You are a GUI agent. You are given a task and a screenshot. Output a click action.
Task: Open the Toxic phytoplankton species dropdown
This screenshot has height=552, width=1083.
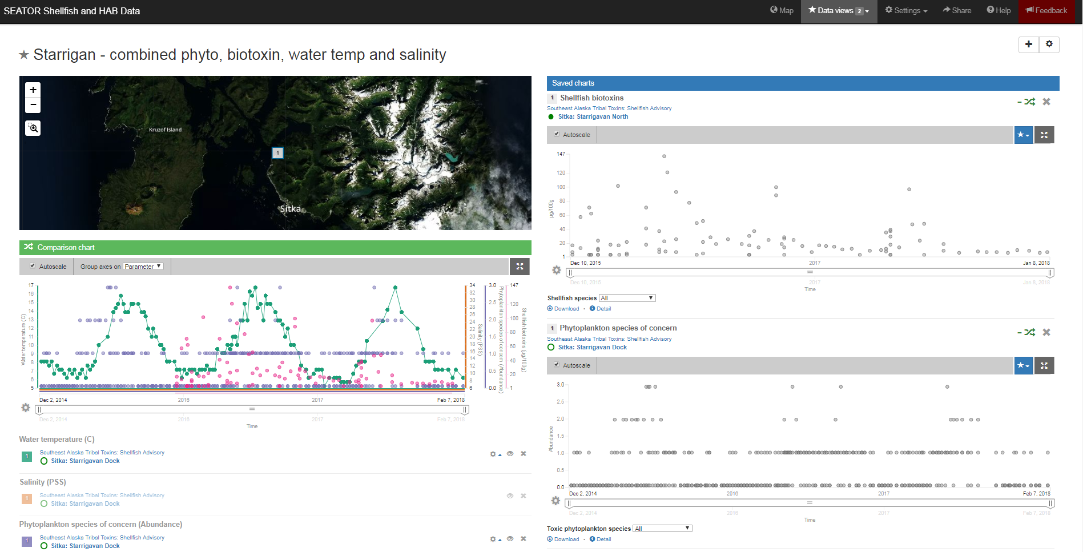662,529
